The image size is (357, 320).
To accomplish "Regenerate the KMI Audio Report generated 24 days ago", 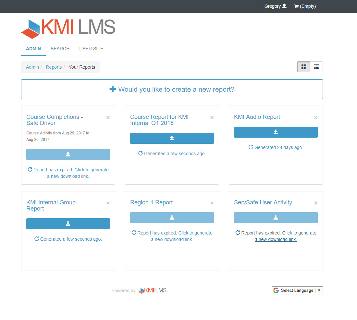I will [276, 147].
